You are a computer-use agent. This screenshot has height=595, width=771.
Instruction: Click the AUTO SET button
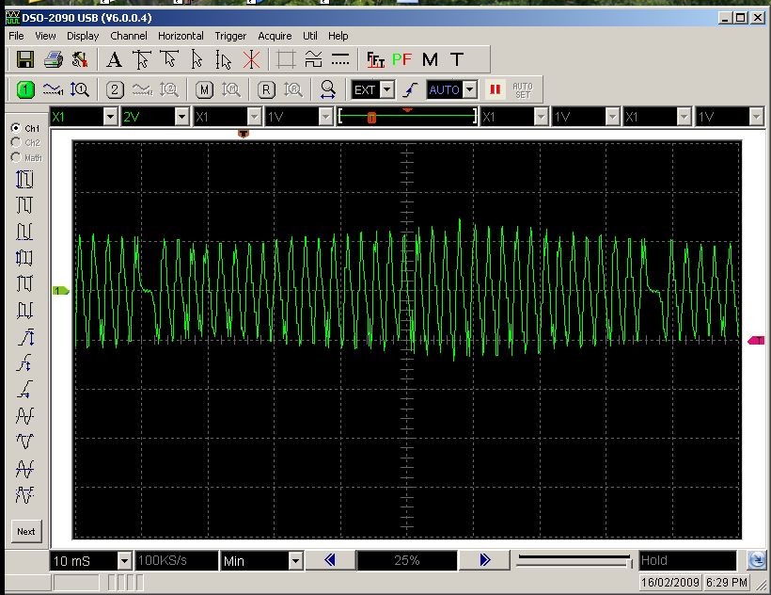(523, 90)
